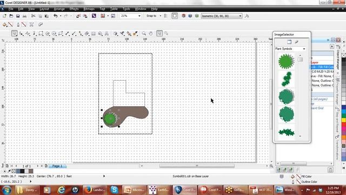Viewport: 346px width, 195px height.
Task: Open the Effects menu
Action: coord(74,9)
